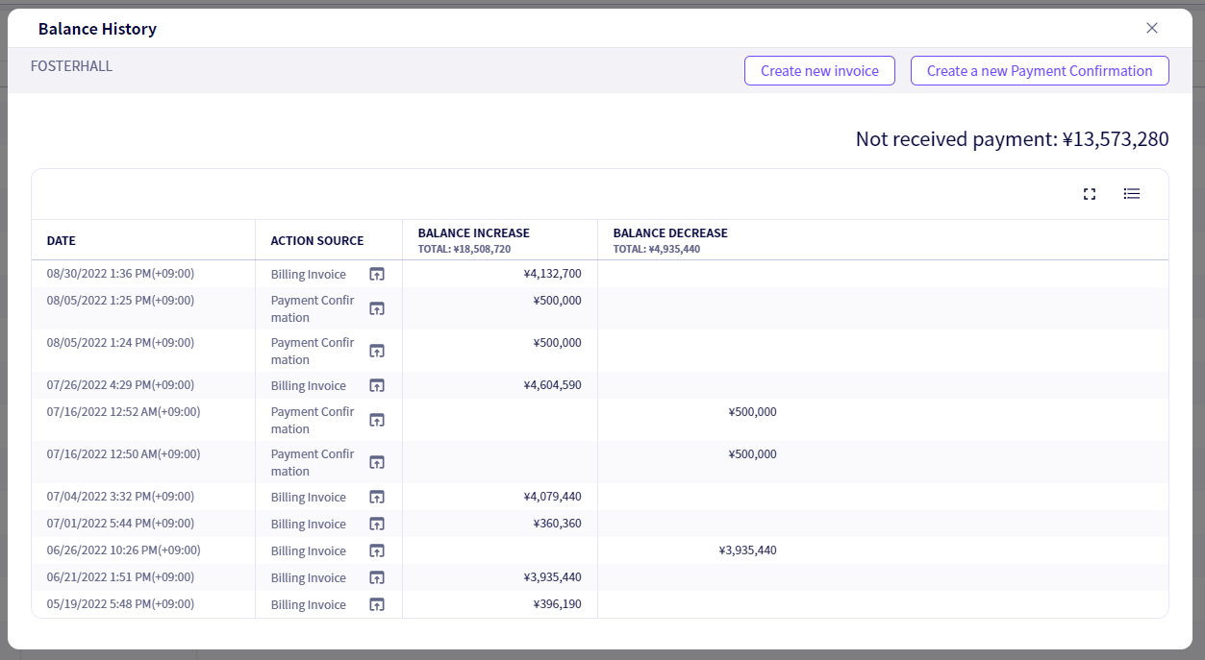
Task: Open the 05/19/2022 Billing Invoice link icon
Action: click(x=377, y=605)
